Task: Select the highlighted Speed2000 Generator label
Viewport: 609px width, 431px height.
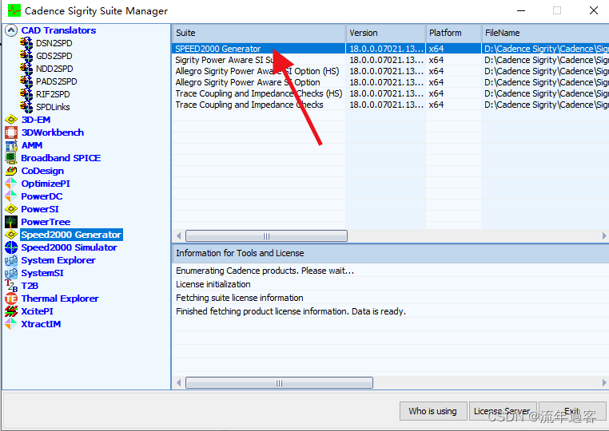Action: pyautogui.click(x=71, y=235)
